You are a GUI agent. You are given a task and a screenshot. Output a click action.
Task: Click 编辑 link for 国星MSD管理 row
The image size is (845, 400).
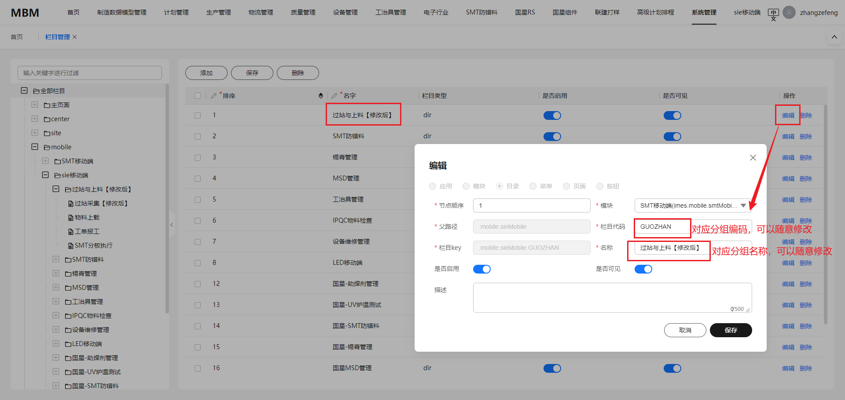(x=788, y=368)
